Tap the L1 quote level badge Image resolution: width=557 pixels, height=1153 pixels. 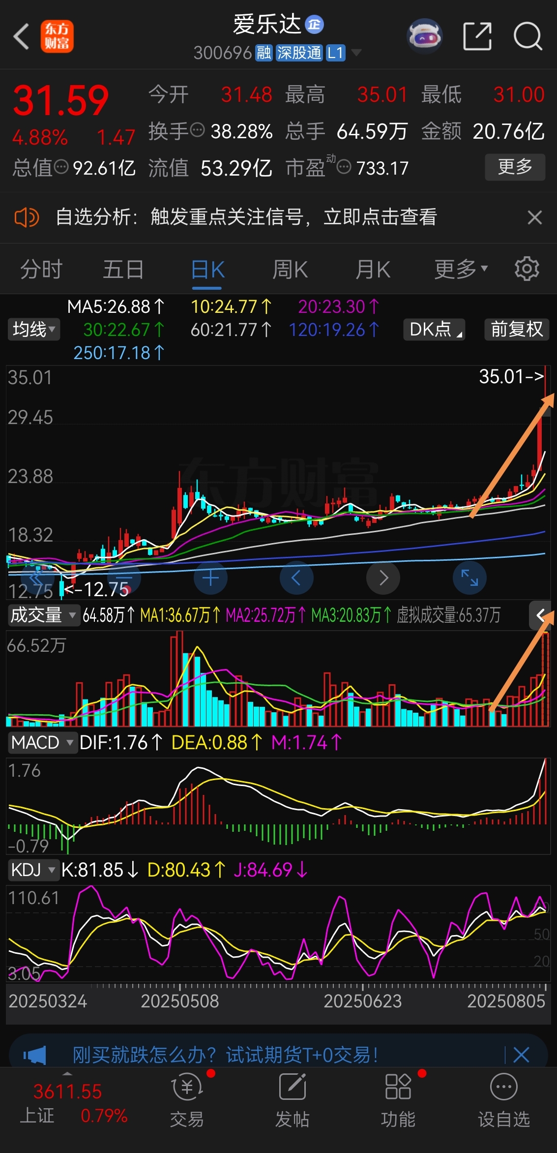coord(335,53)
